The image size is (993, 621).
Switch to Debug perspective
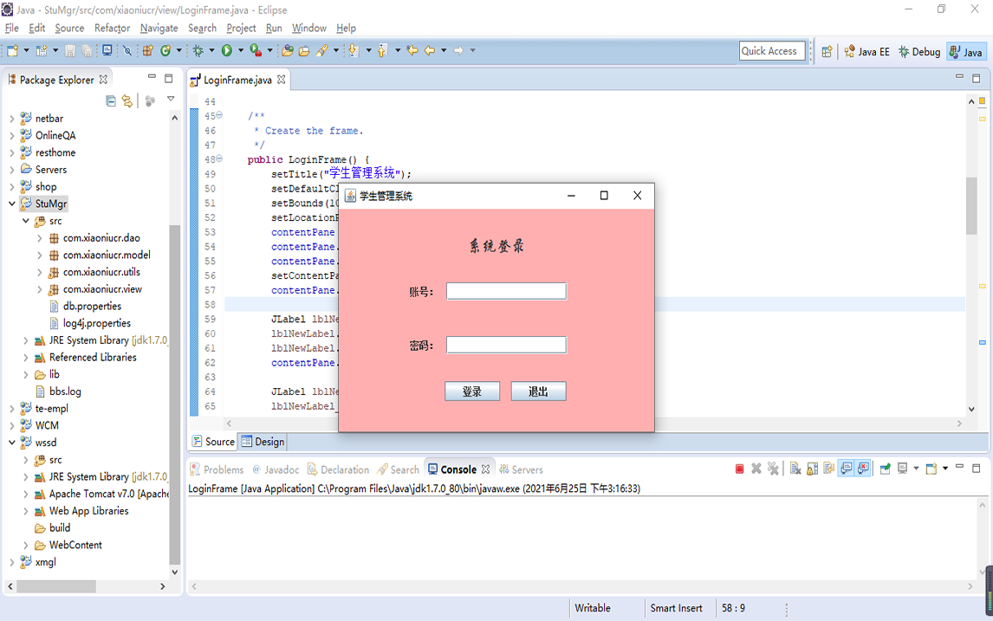[918, 52]
